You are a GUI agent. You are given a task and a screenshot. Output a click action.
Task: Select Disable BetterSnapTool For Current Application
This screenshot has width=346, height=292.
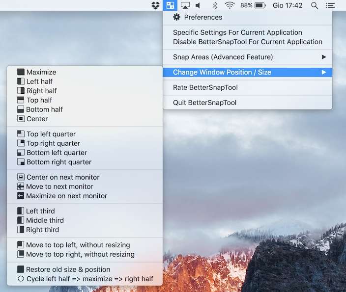tap(247, 42)
